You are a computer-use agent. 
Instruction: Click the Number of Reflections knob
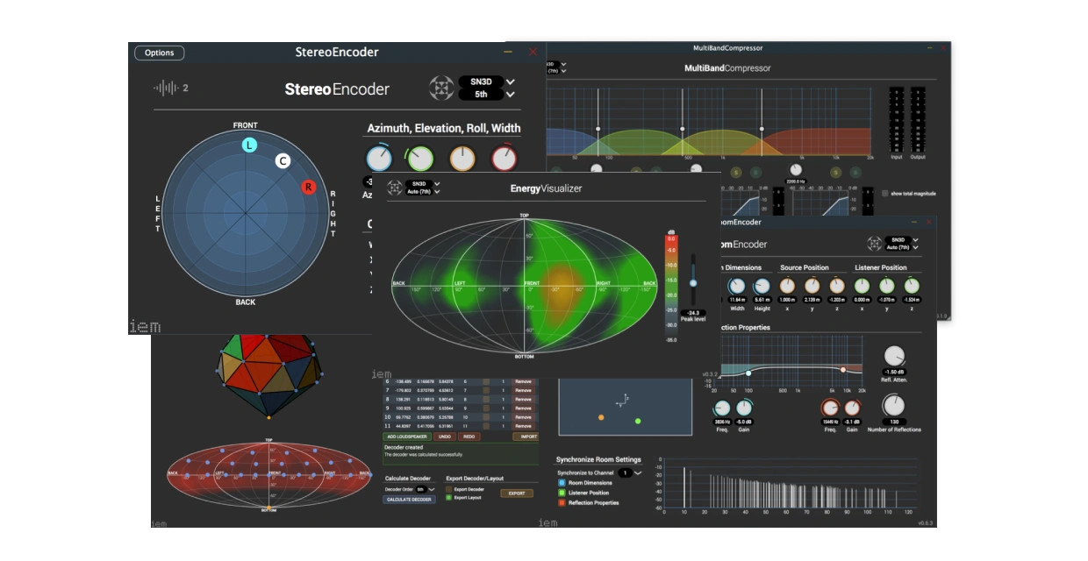[892, 405]
